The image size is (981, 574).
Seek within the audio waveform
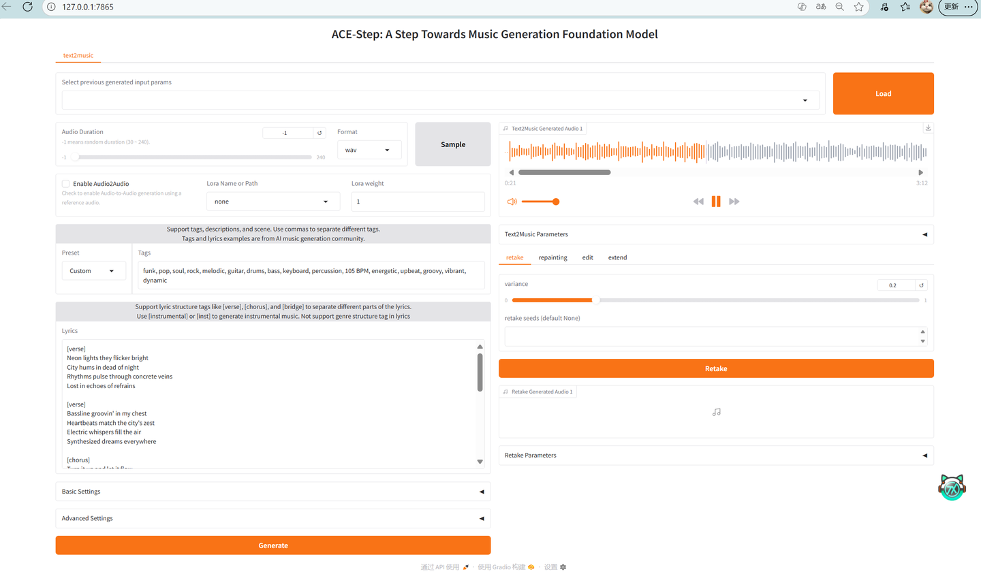716,152
